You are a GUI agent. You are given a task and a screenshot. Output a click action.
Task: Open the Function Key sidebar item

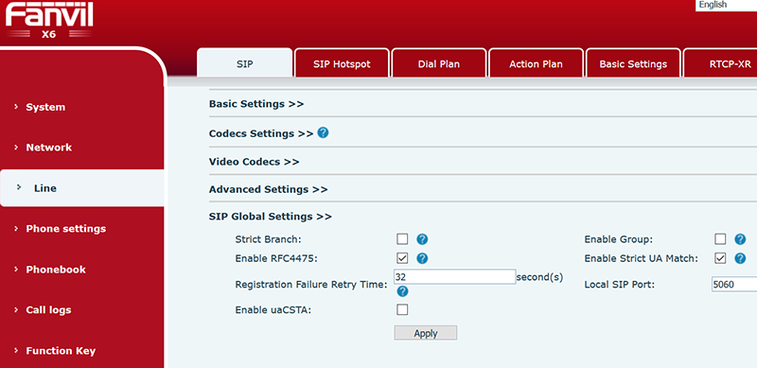coord(61,351)
